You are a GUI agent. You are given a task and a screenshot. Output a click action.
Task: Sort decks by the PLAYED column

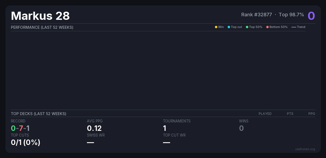click(x=265, y=114)
